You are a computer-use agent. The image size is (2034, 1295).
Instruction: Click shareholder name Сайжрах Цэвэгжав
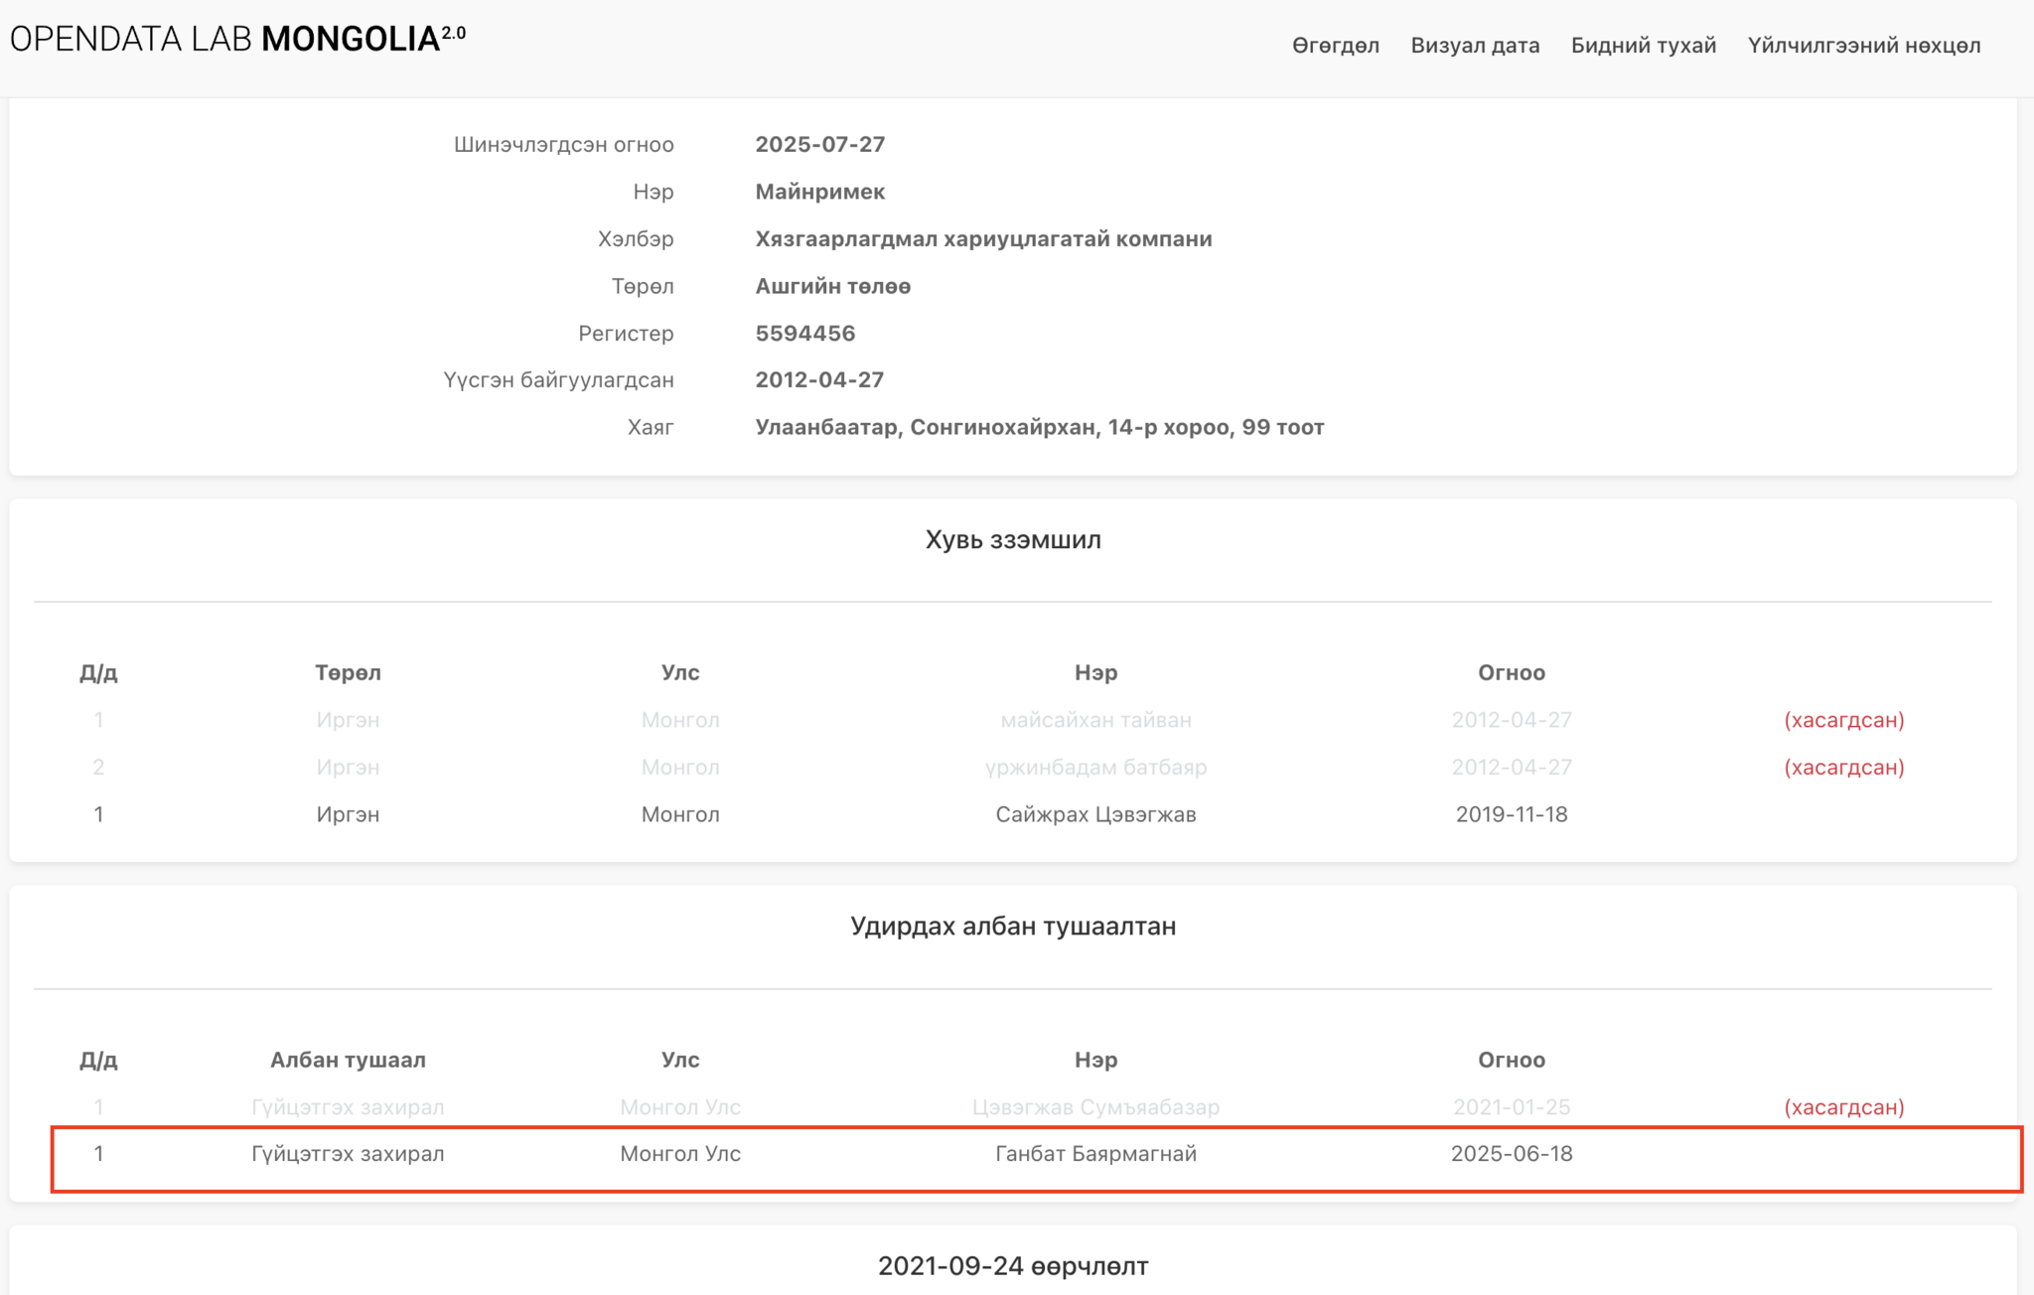point(1095,814)
